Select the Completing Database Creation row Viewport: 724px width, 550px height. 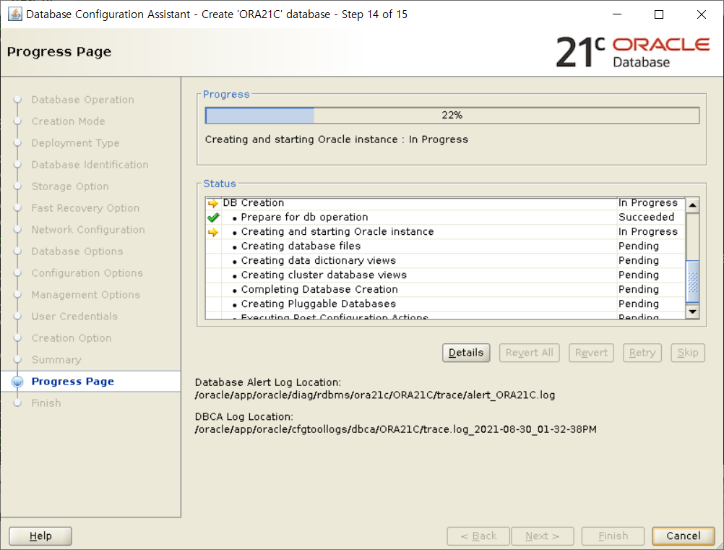(x=445, y=290)
